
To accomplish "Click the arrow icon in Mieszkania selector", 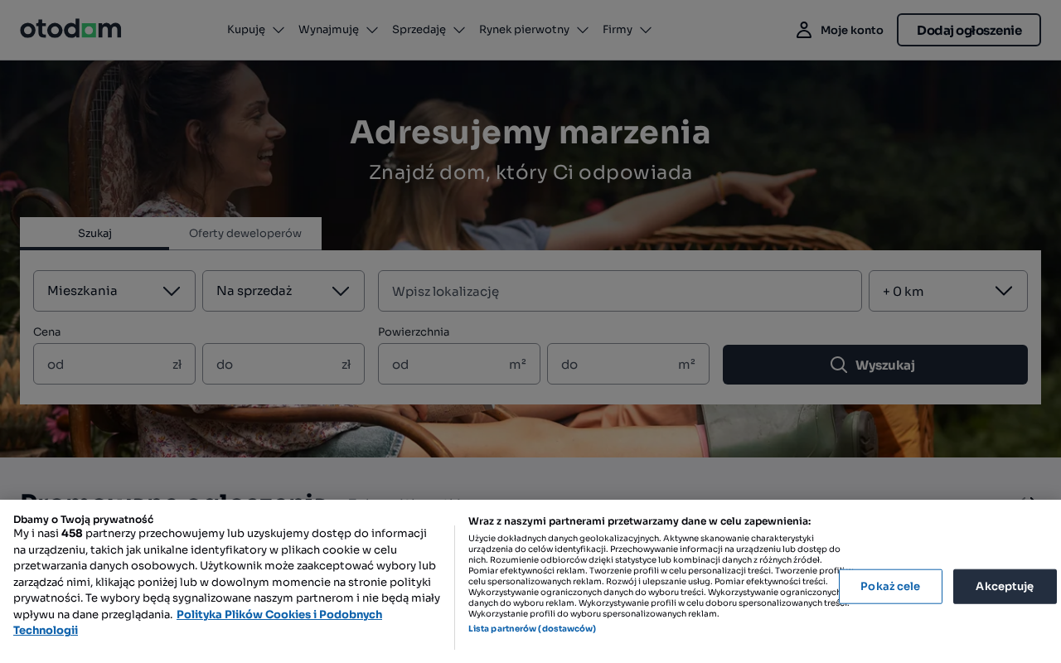I will (172, 291).
